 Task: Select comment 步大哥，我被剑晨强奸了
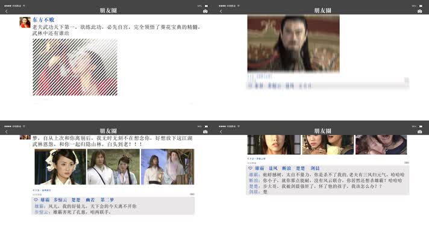coord(288,186)
